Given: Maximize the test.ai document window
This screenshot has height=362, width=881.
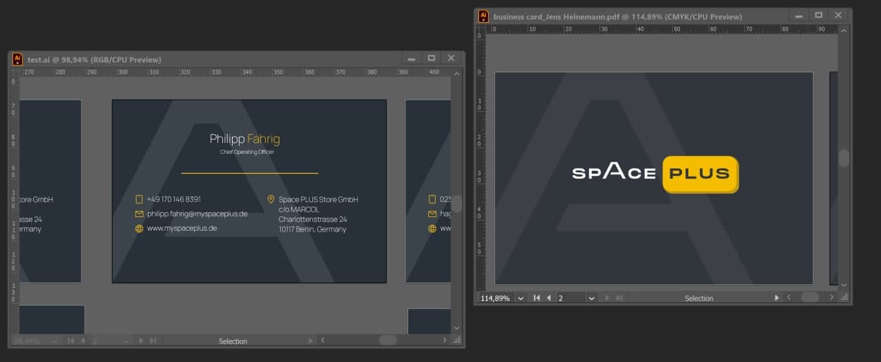Looking at the screenshot, I should click(x=432, y=58).
